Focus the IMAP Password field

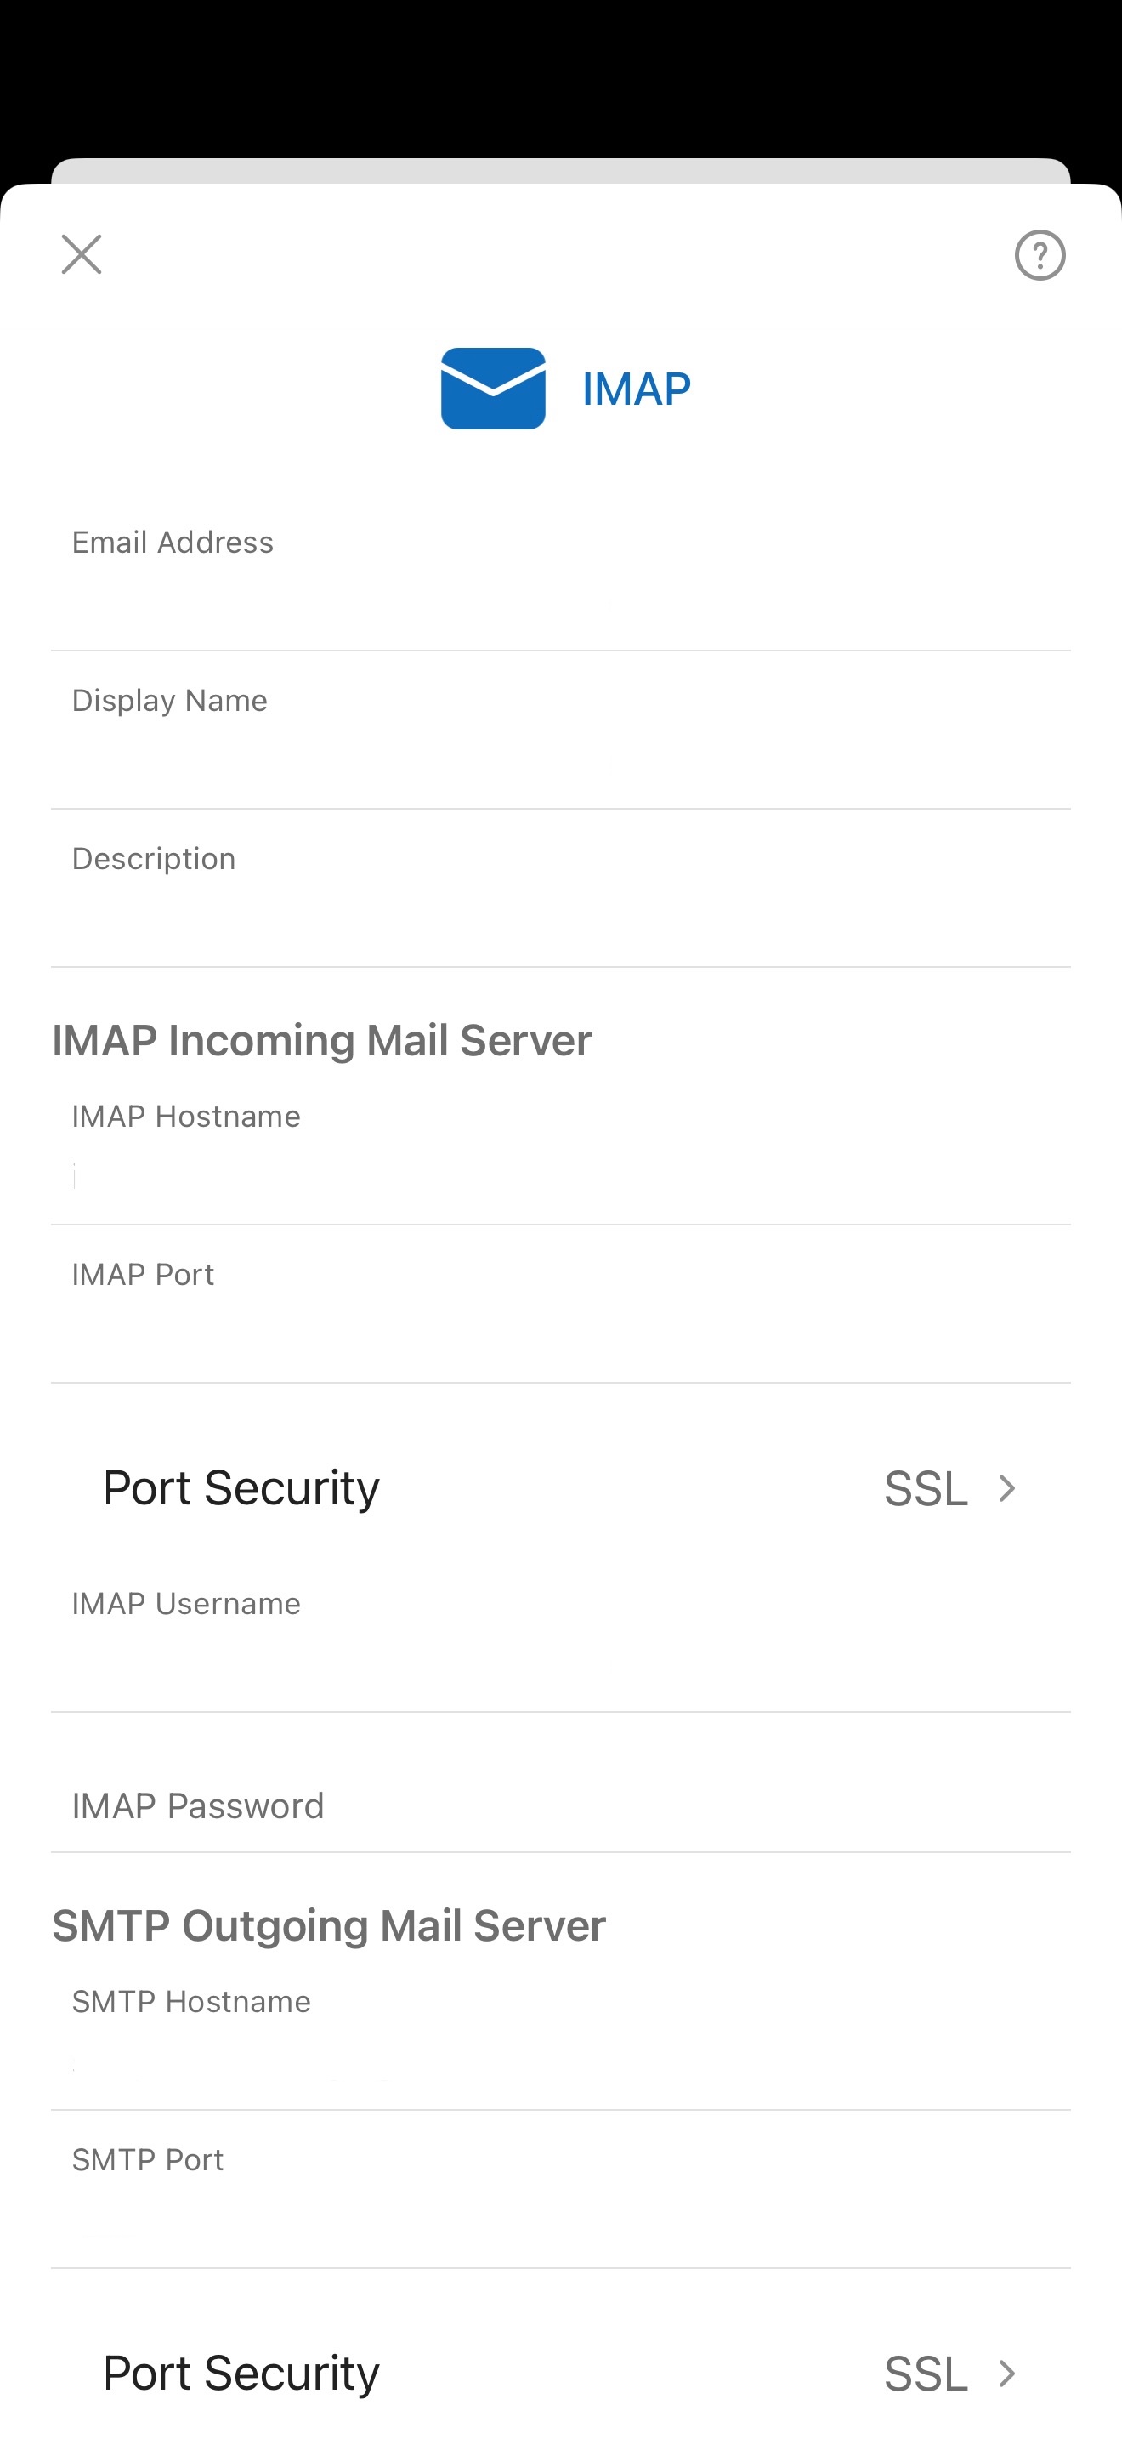pyautogui.click(x=561, y=1793)
